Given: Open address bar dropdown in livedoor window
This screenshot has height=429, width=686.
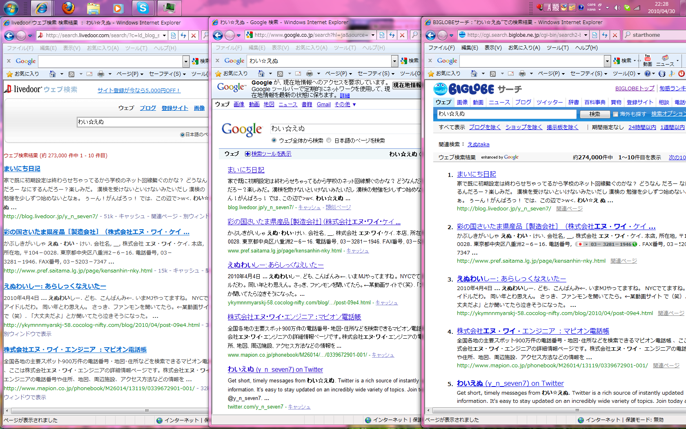Looking at the screenshot, I should pyautogui.click(x=164, y=36).
